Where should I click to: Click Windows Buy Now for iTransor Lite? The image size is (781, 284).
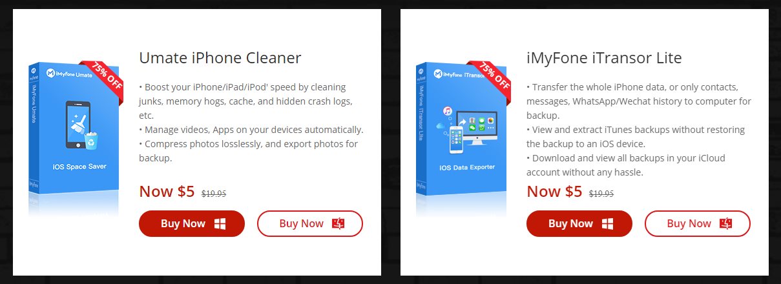point(579,223)
